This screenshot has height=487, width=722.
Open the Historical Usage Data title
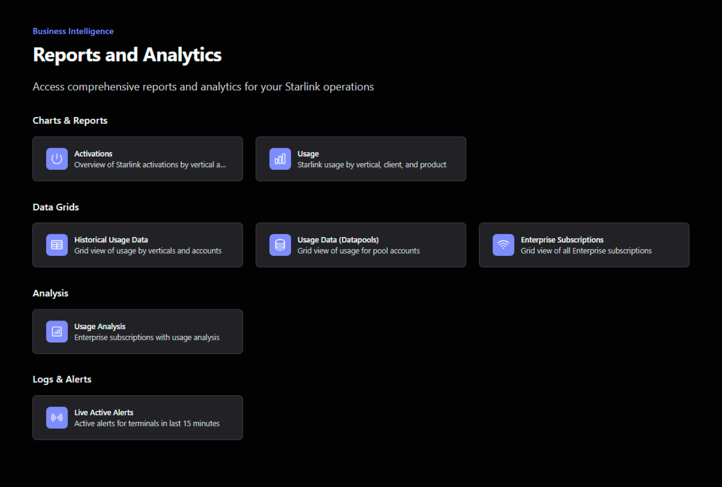click(x=111, y=240)
